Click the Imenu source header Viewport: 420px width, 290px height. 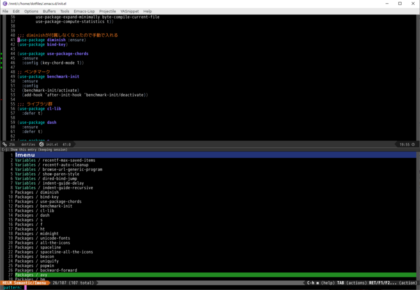(25, 155)
